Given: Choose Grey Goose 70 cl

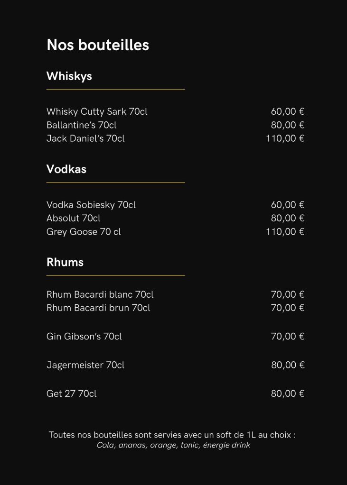Looking at the screenshot, I should [x=84, y=232].
